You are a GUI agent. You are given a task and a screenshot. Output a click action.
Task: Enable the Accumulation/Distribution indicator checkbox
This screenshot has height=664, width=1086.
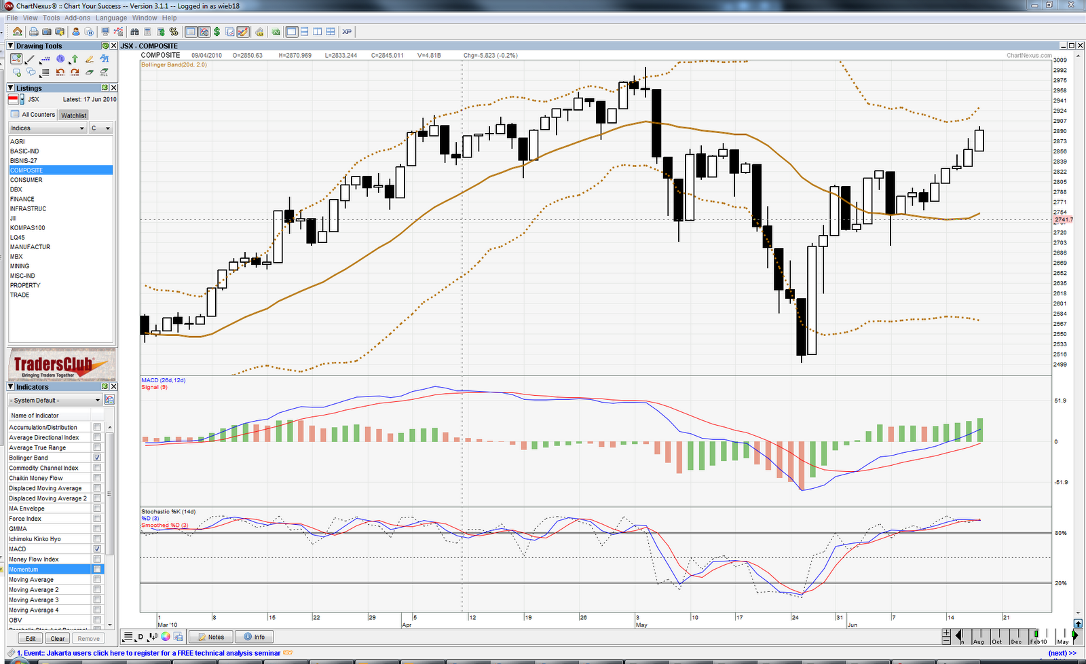[x=97, y=427]
